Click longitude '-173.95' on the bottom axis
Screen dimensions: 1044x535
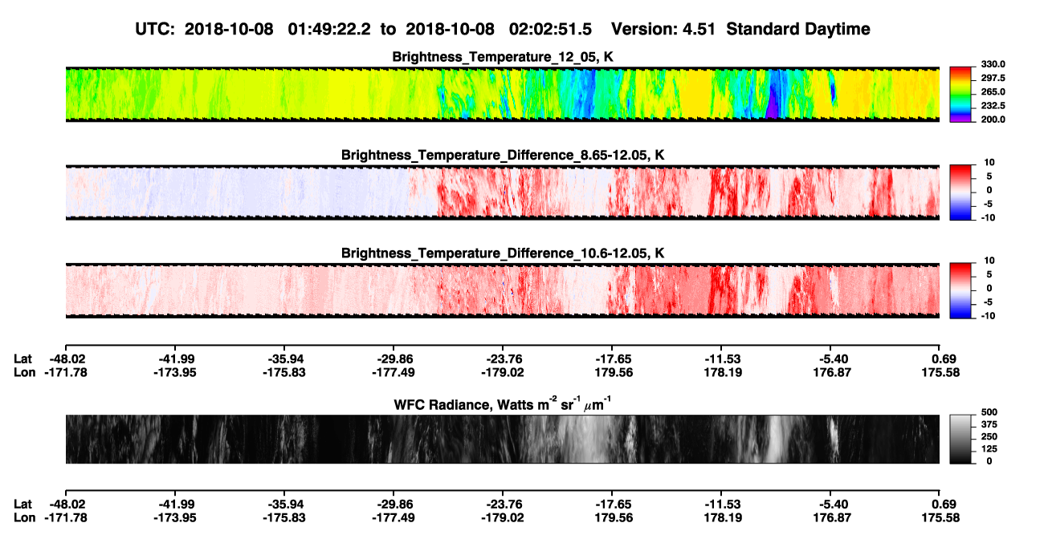click(174, 517)
